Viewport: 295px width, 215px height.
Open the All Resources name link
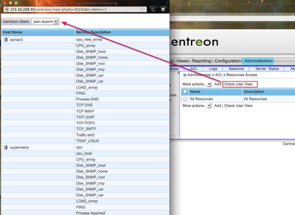[201, 99]
